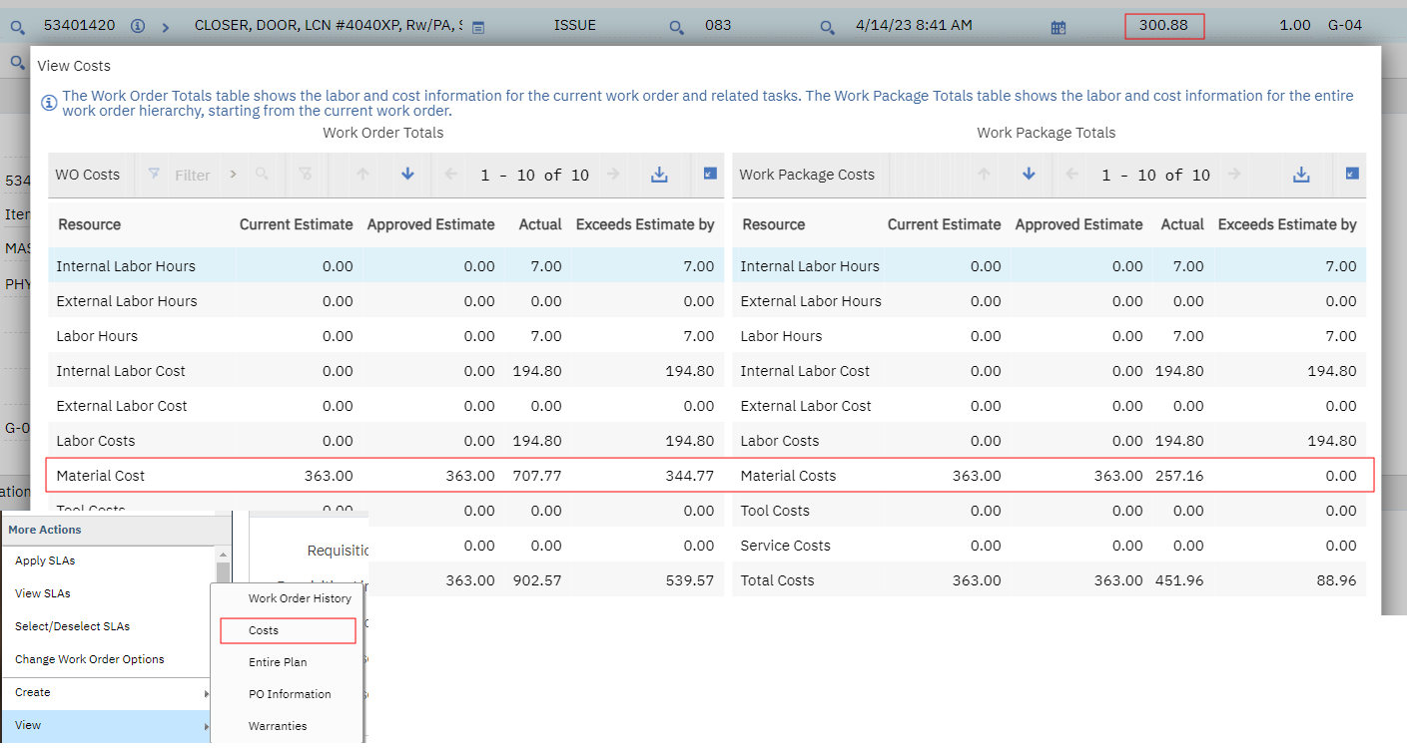Screen dimensions: 1407x748
Task: Download the WO Costs table
Action: [659, 175]
